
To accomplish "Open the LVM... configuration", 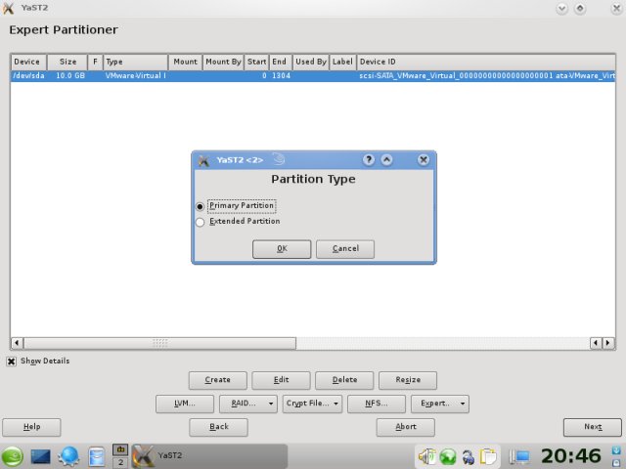I will pyautogui.click(x=185, y=404).
